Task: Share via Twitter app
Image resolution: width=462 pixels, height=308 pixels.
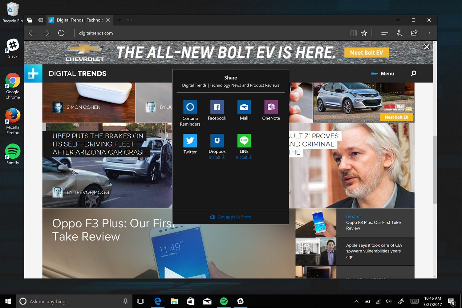Action: (x=190, y=144)
